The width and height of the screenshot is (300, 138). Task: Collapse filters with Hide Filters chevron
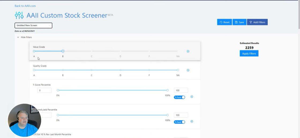(x=18, y=37)
